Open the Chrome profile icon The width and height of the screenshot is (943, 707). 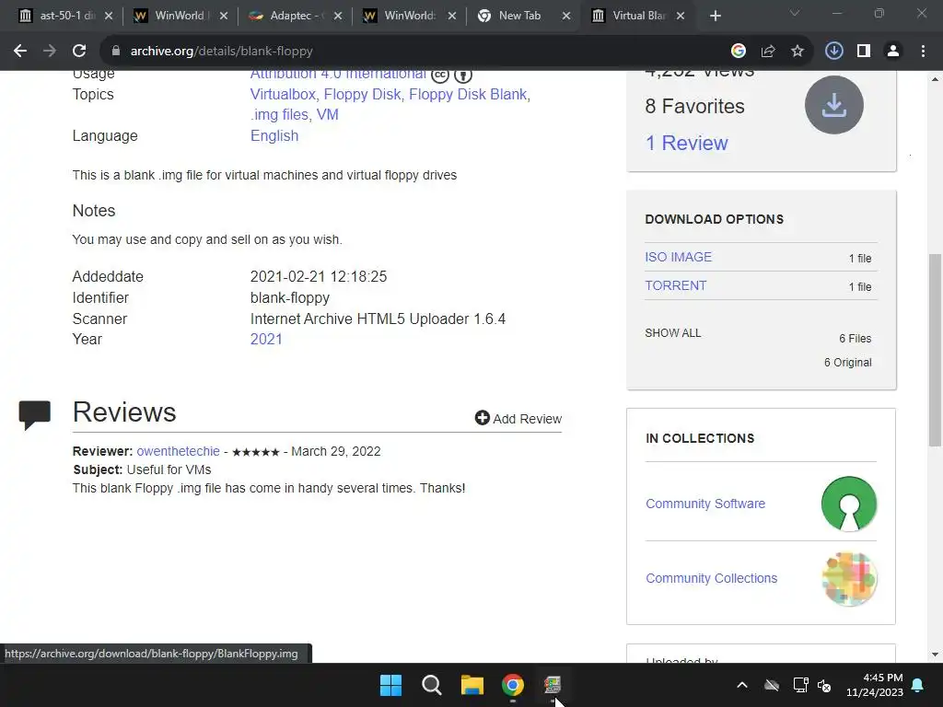[893, 52]
